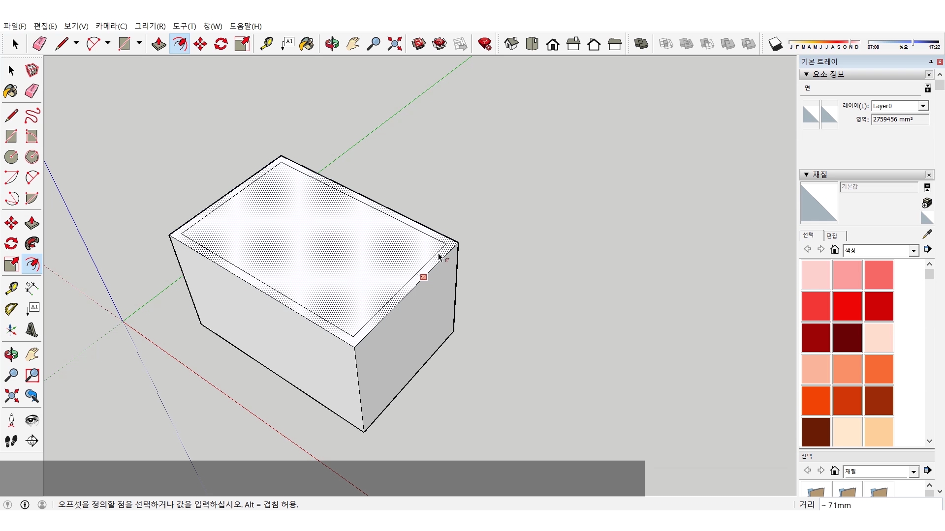Select the Rotate tool in left toolbar

coord(11,243)
